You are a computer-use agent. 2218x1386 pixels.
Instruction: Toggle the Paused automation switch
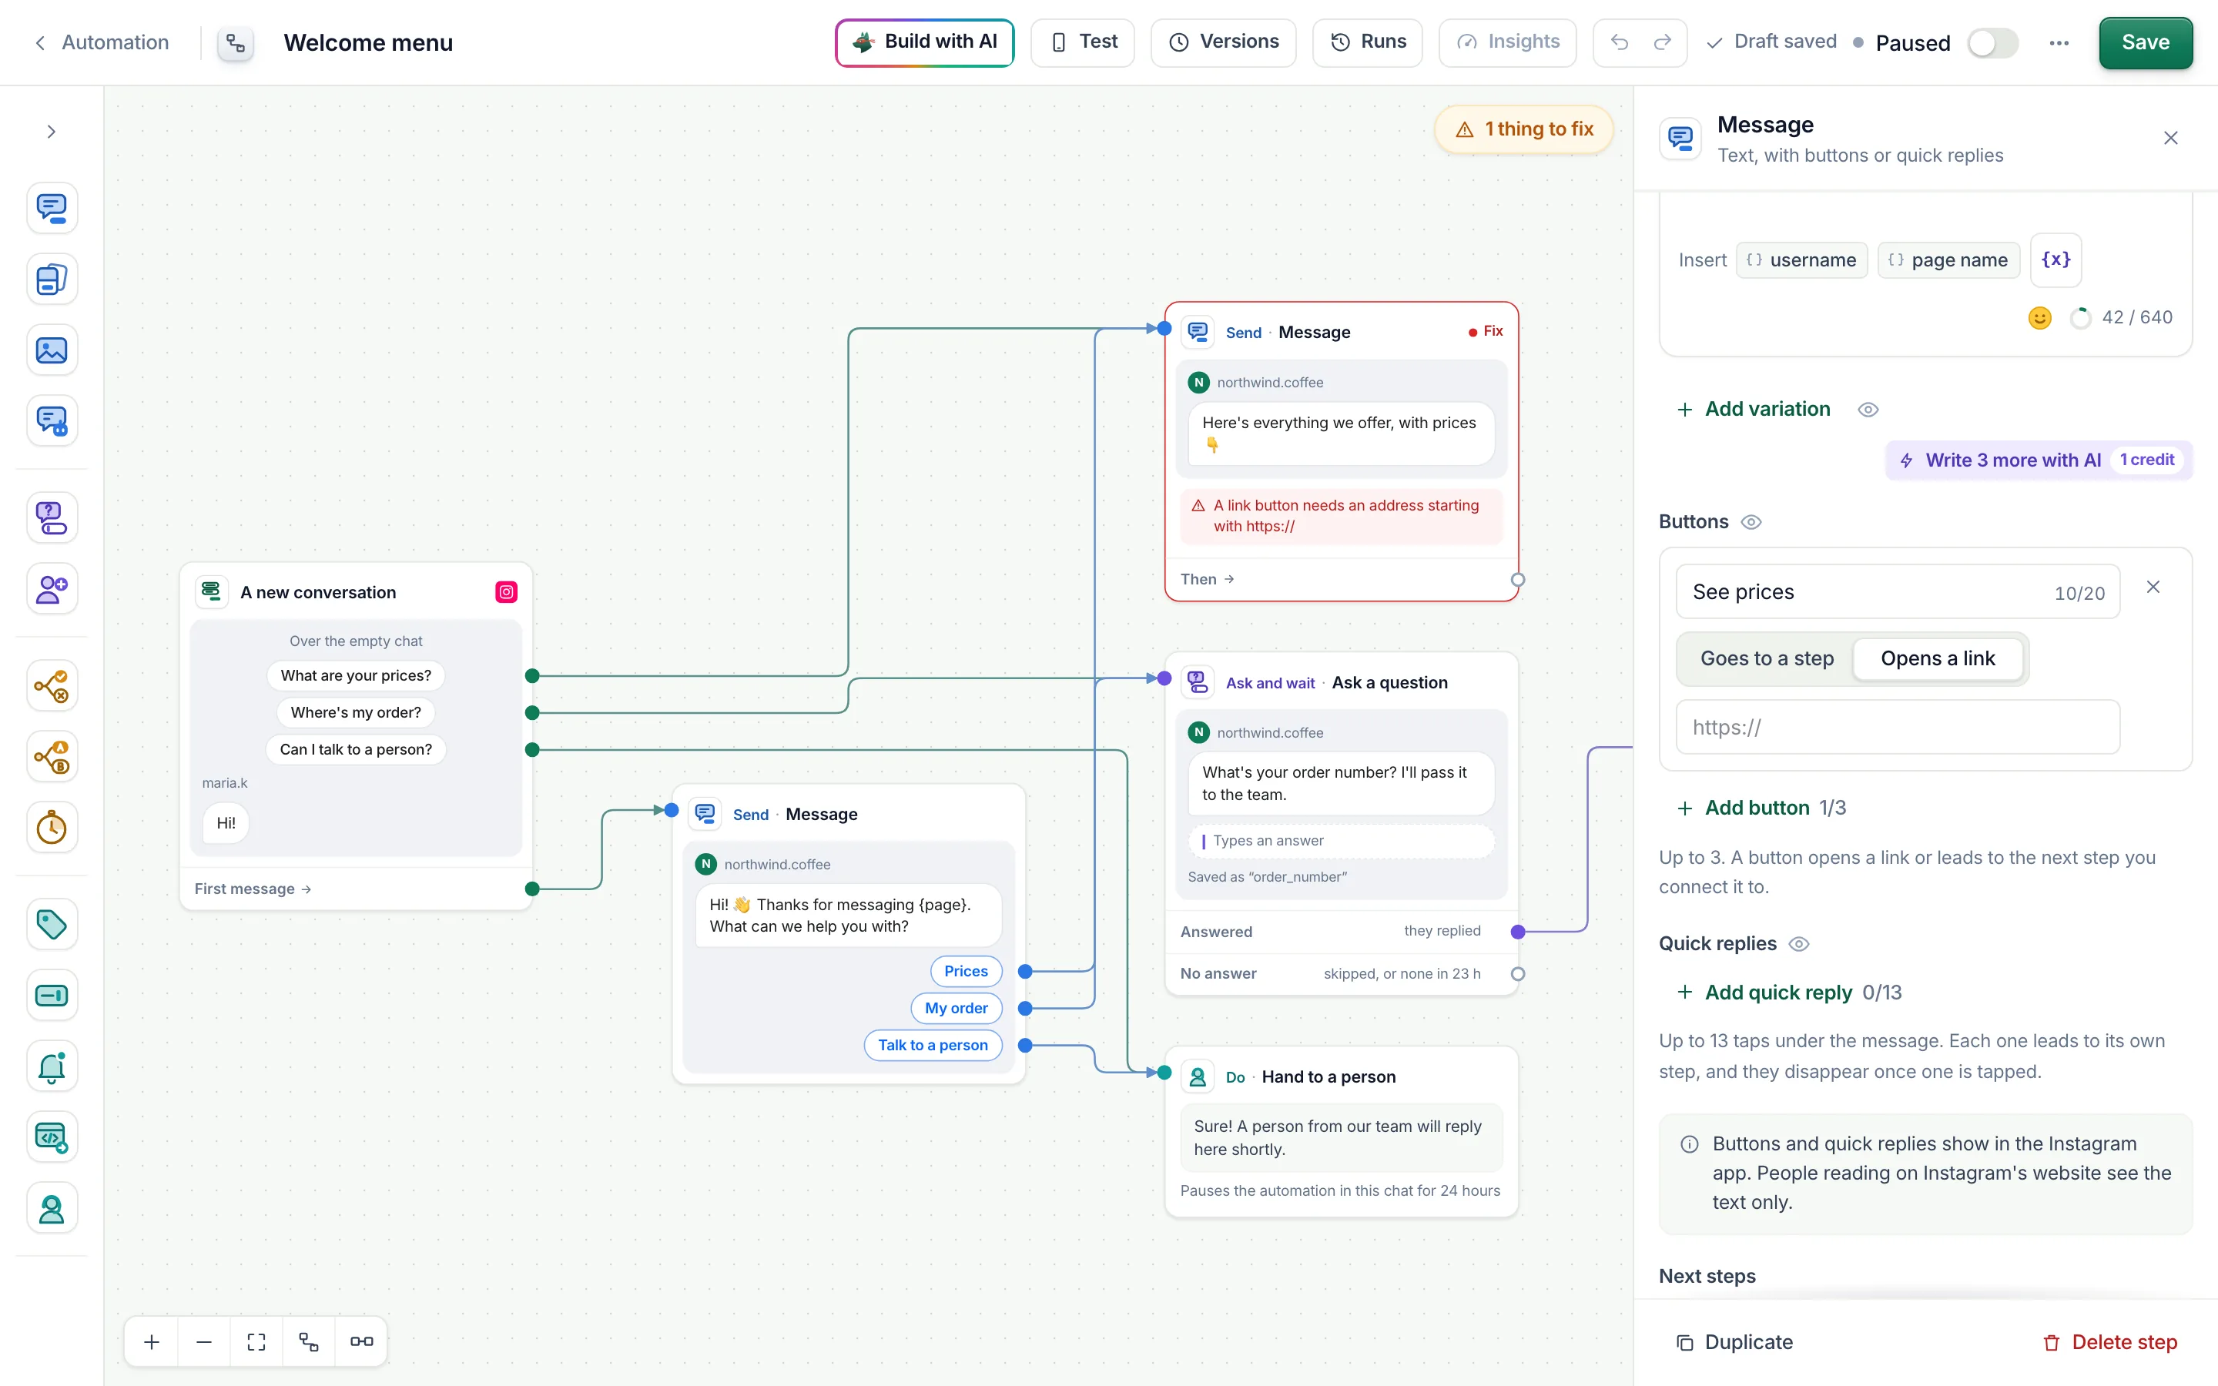click(x=1992, y=43)
